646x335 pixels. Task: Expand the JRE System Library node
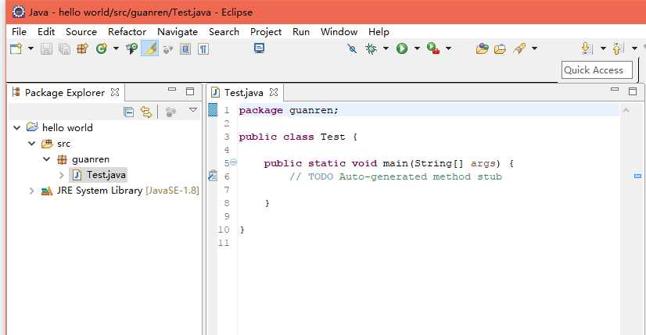click(x=31, y=191)
